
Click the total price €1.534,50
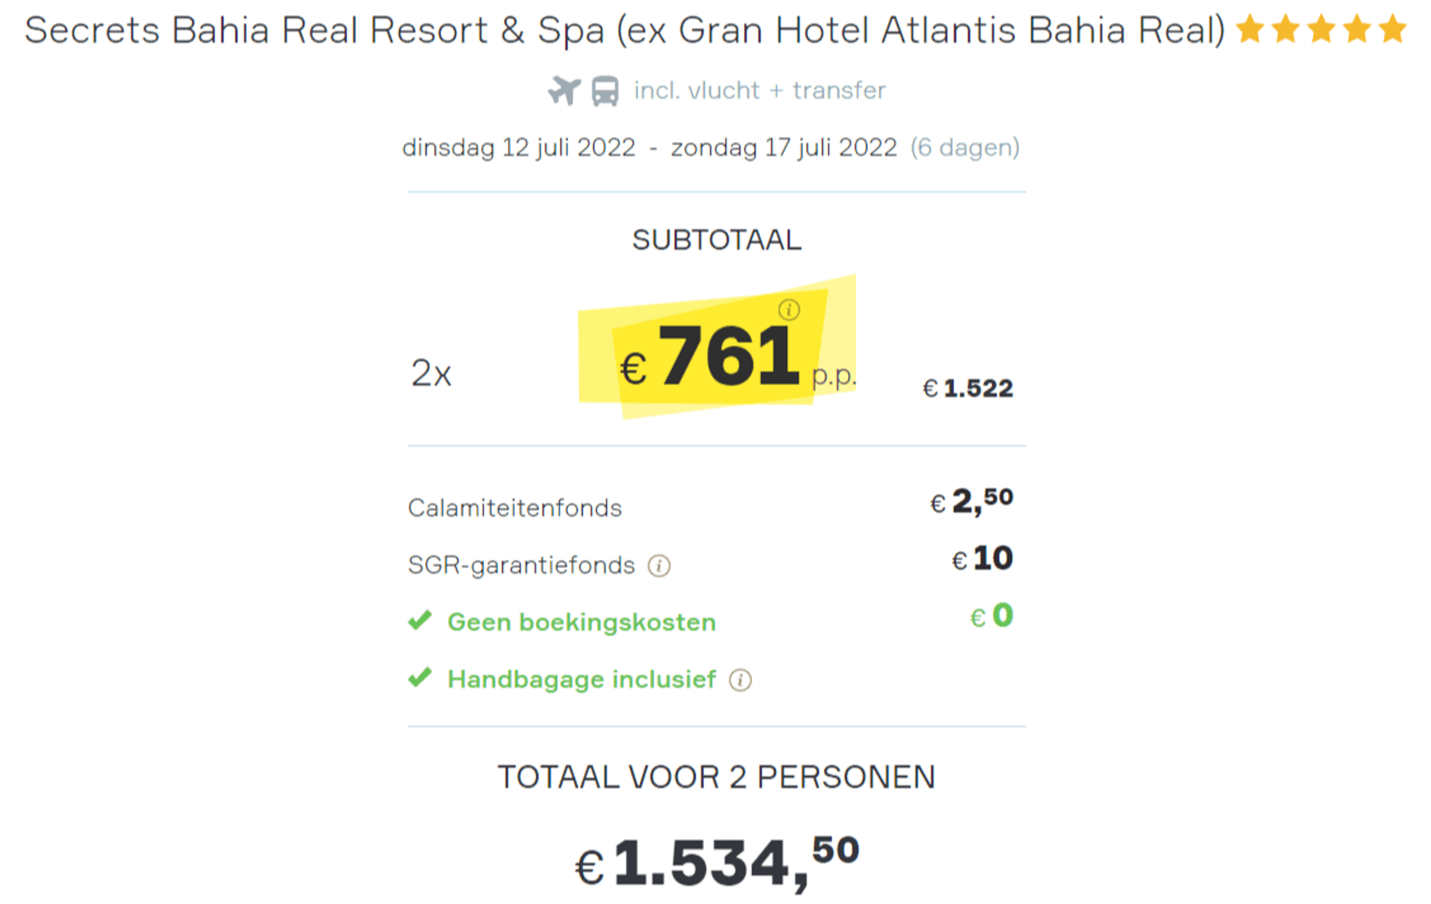(717, 863)
